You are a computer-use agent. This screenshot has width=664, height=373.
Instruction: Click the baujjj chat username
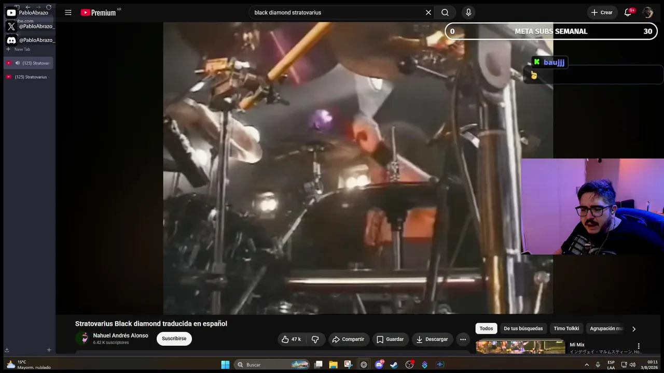554,62
